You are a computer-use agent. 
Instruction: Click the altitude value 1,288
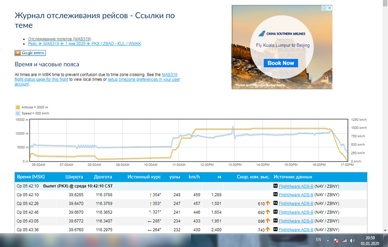coord(216,195)
